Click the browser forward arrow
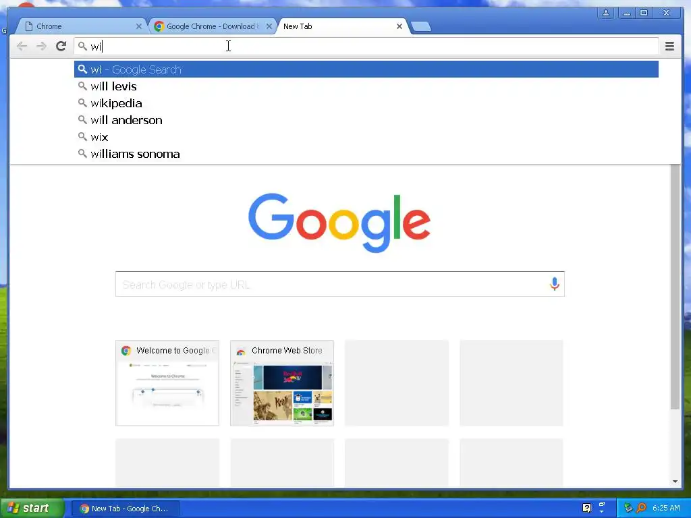Viewport: 691px width, 518px height. pos(41,46)
